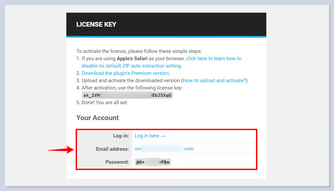Select the license key code starting sk_1VH

[127, 95]
